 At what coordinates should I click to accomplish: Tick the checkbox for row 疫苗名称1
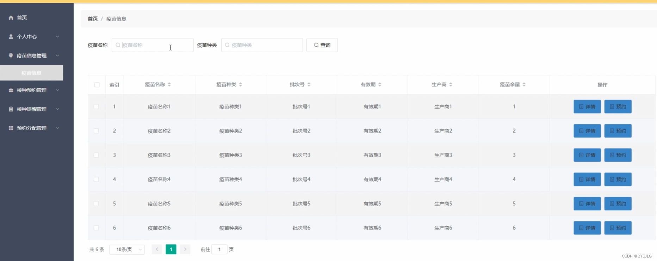point(96,106)
